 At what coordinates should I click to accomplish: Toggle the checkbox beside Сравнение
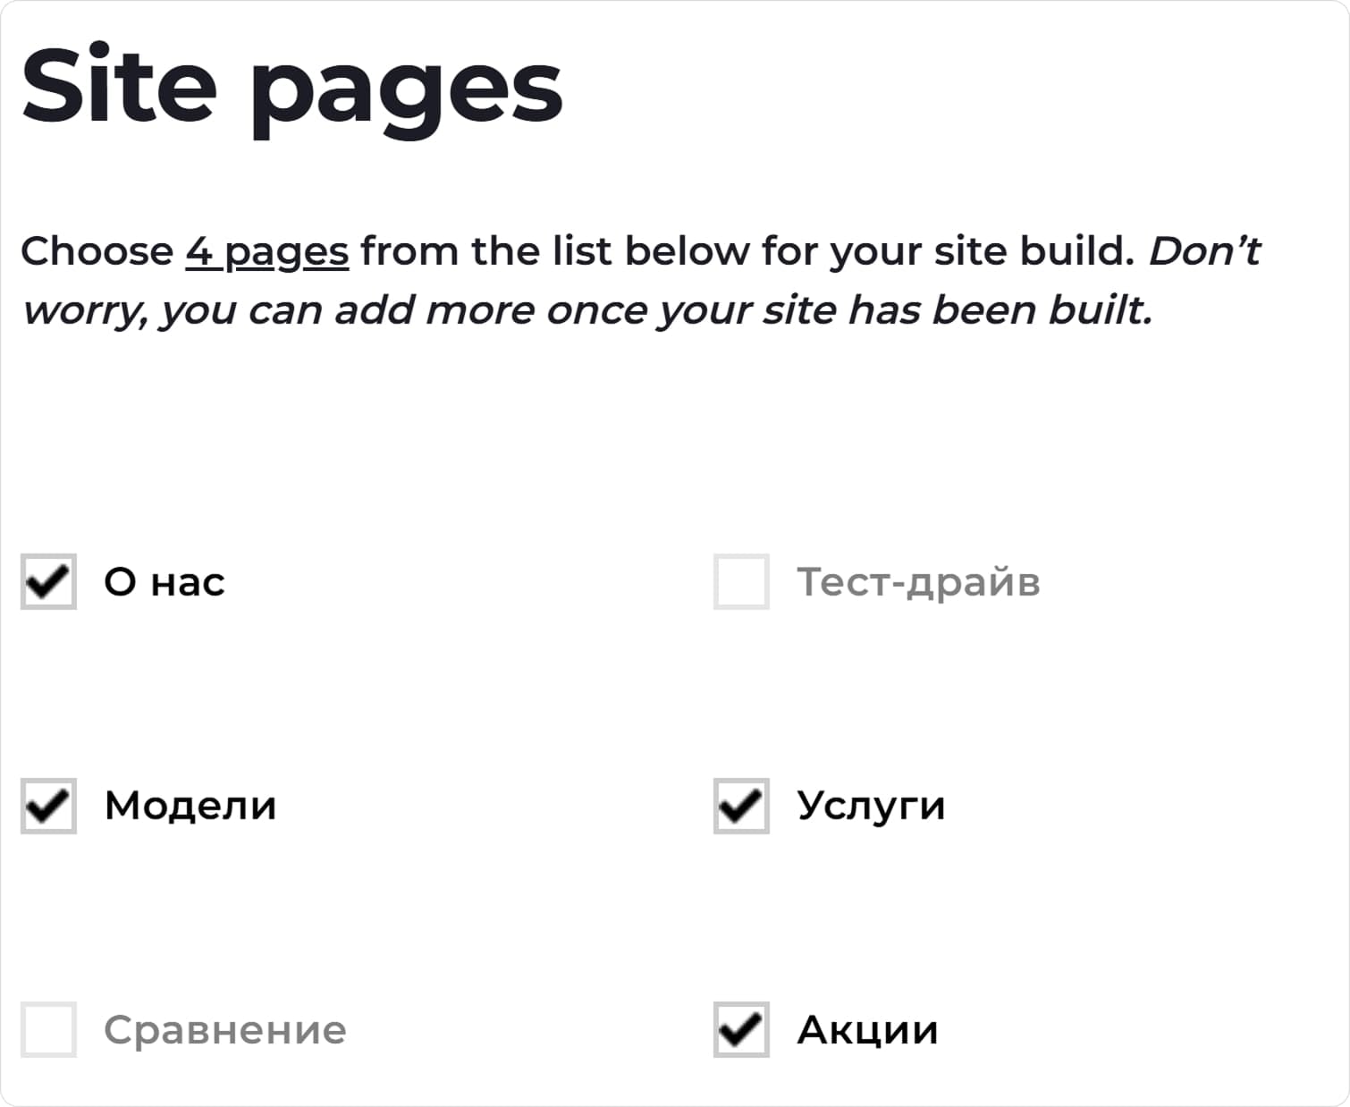pyautogui.click(x=46, y=1030)
